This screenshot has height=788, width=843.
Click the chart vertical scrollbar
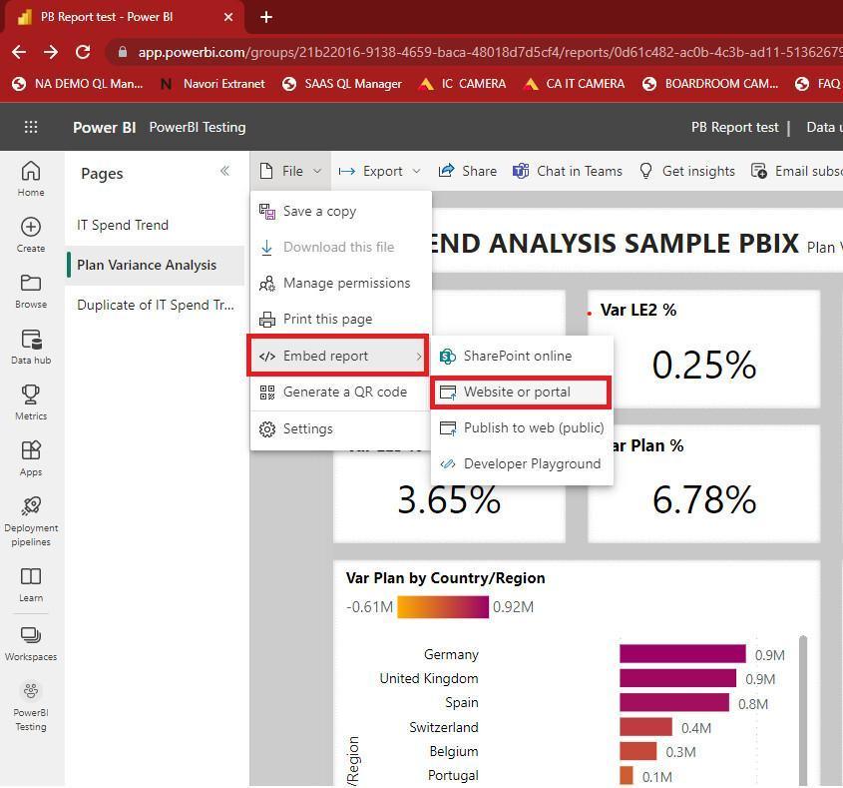click(803, 710)
